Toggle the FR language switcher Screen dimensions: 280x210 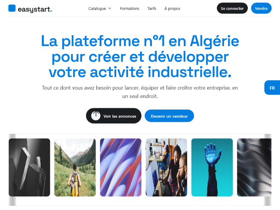tap(272, 88)
